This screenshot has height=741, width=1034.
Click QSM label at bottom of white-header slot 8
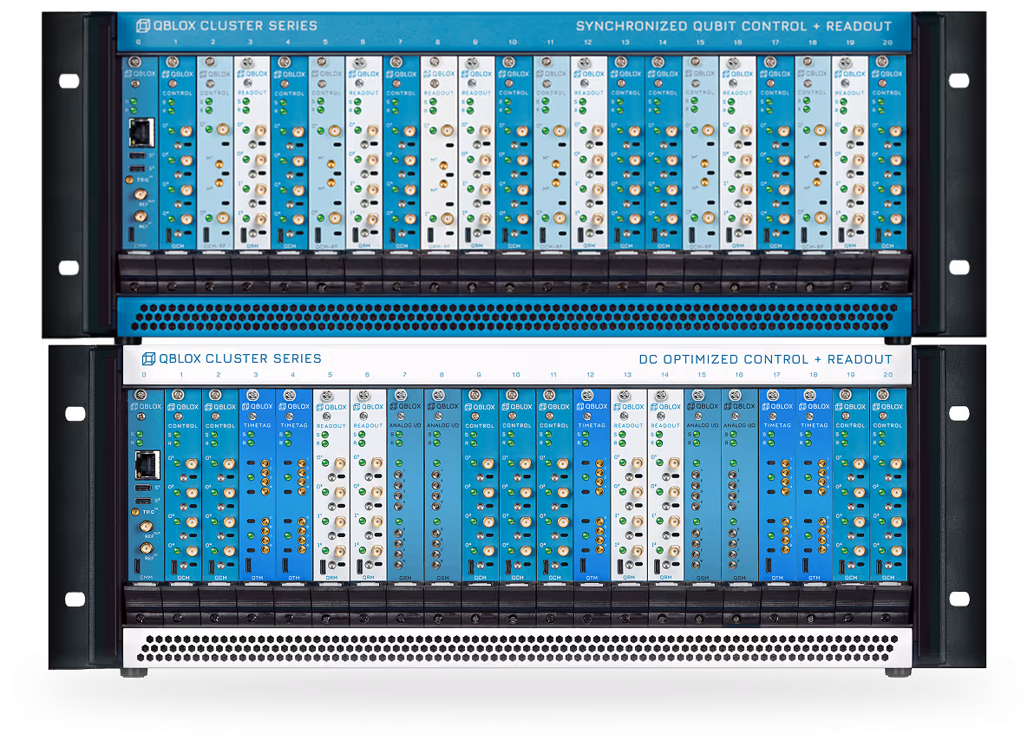point(442,577)
